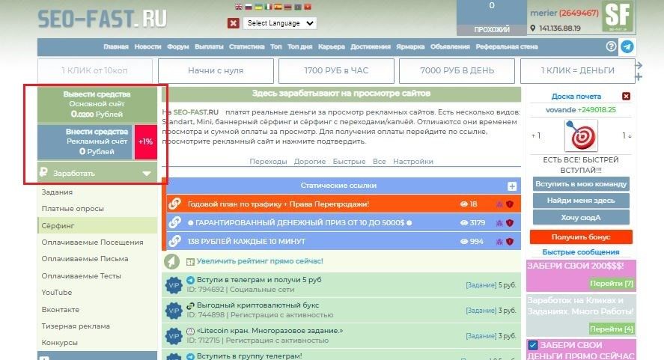Click the red +1% bonus badge
This screenshot has width=664, height=360.
(x=146, y=142)
